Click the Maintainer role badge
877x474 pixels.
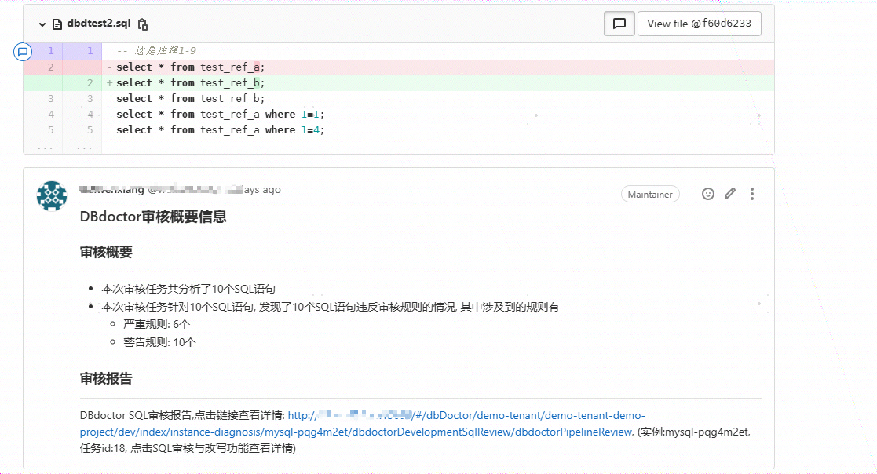[x=650, y=194]
